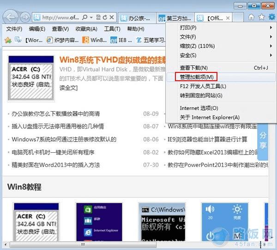277x250 pixels.
Task: Click the Tools gear icon
Action: (x=272, y=17)
